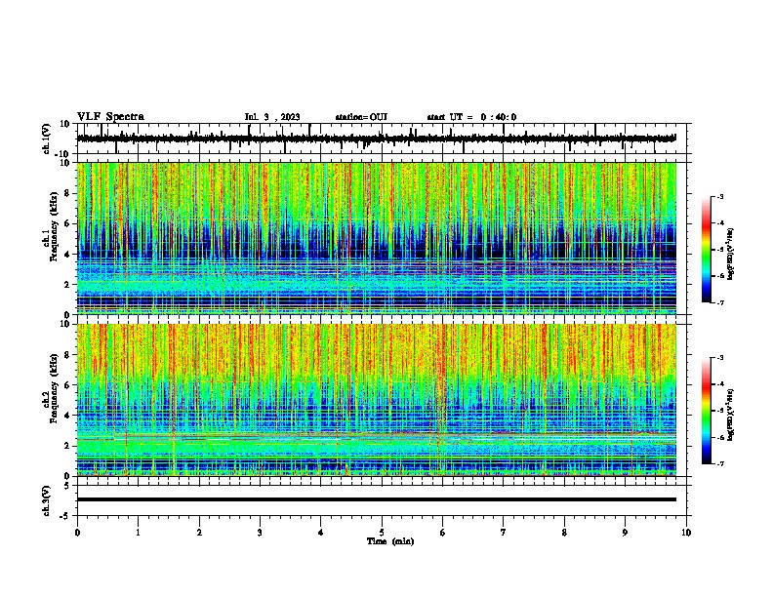The width and height of the screenshot is (773, 597).
Task: Click the "4" kHz tick on ch.2 frequency axis
Action: coord(68,416)
